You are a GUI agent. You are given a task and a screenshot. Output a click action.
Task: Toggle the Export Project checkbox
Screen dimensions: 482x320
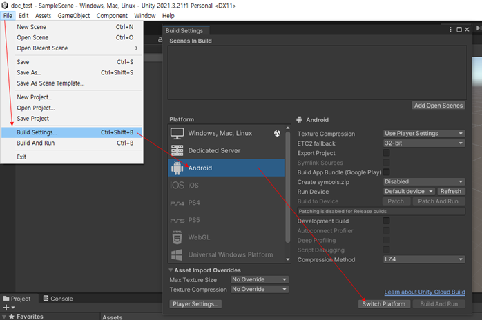pos(387,152)
